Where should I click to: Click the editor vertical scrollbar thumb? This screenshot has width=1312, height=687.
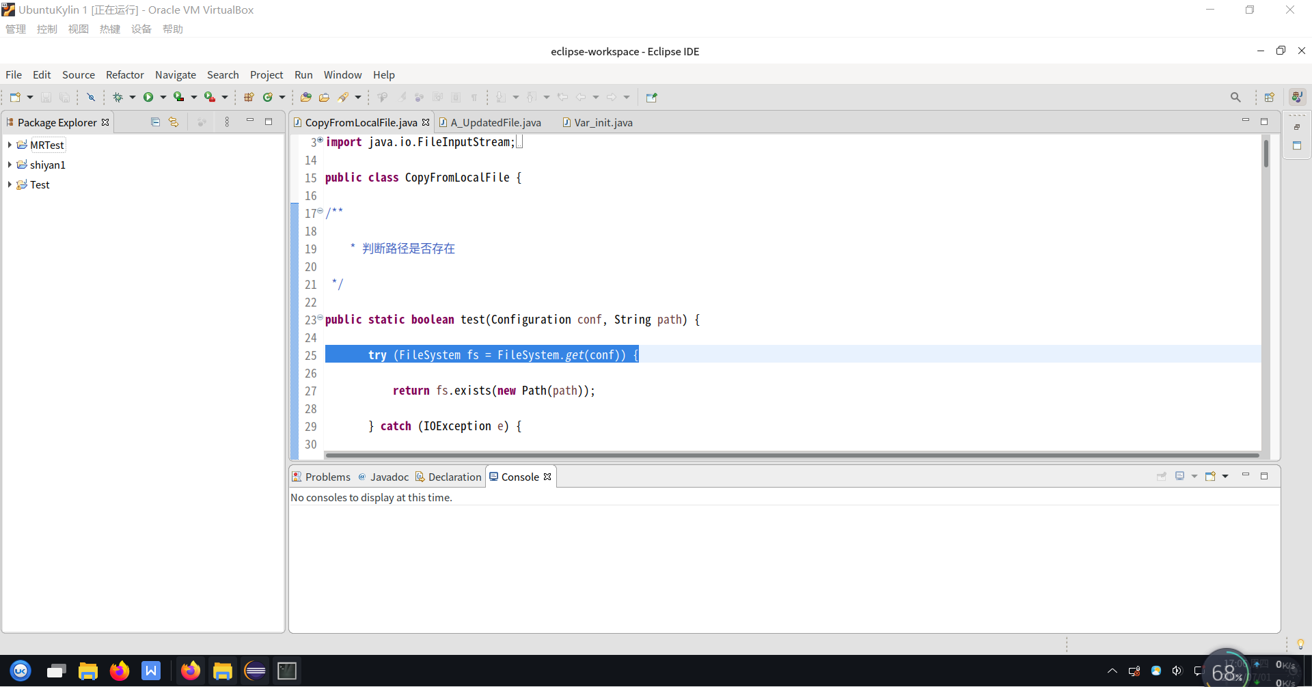(x=1266, y=154)
